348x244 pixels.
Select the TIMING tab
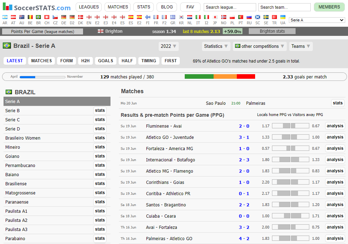tap(149, 61)
